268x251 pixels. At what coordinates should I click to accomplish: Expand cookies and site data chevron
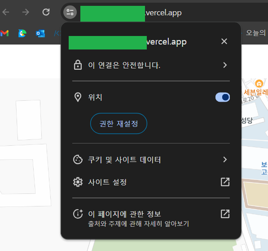click(x=225, y=159)
